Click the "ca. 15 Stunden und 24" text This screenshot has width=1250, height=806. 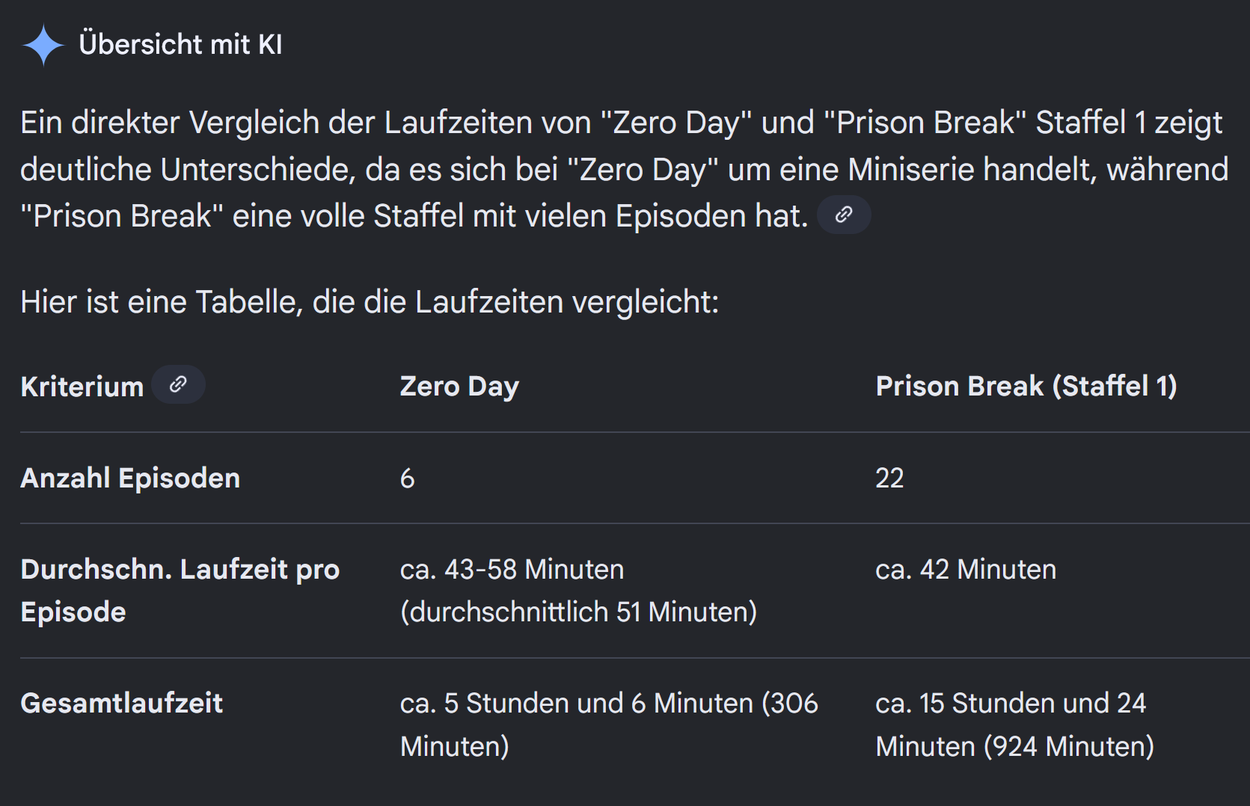pyautogui.click(x=1010, y=704)
